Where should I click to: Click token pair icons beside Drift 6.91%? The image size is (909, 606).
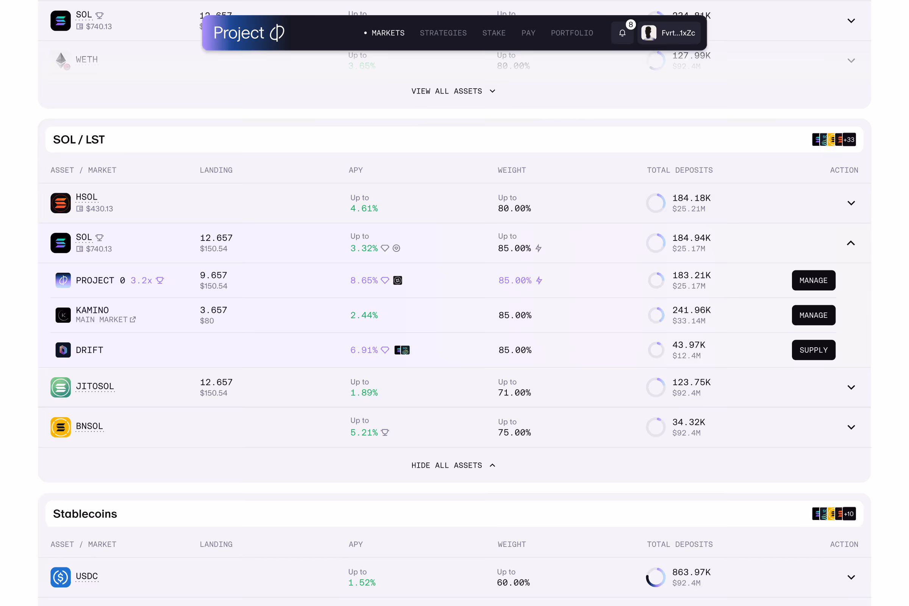[402, 350]
